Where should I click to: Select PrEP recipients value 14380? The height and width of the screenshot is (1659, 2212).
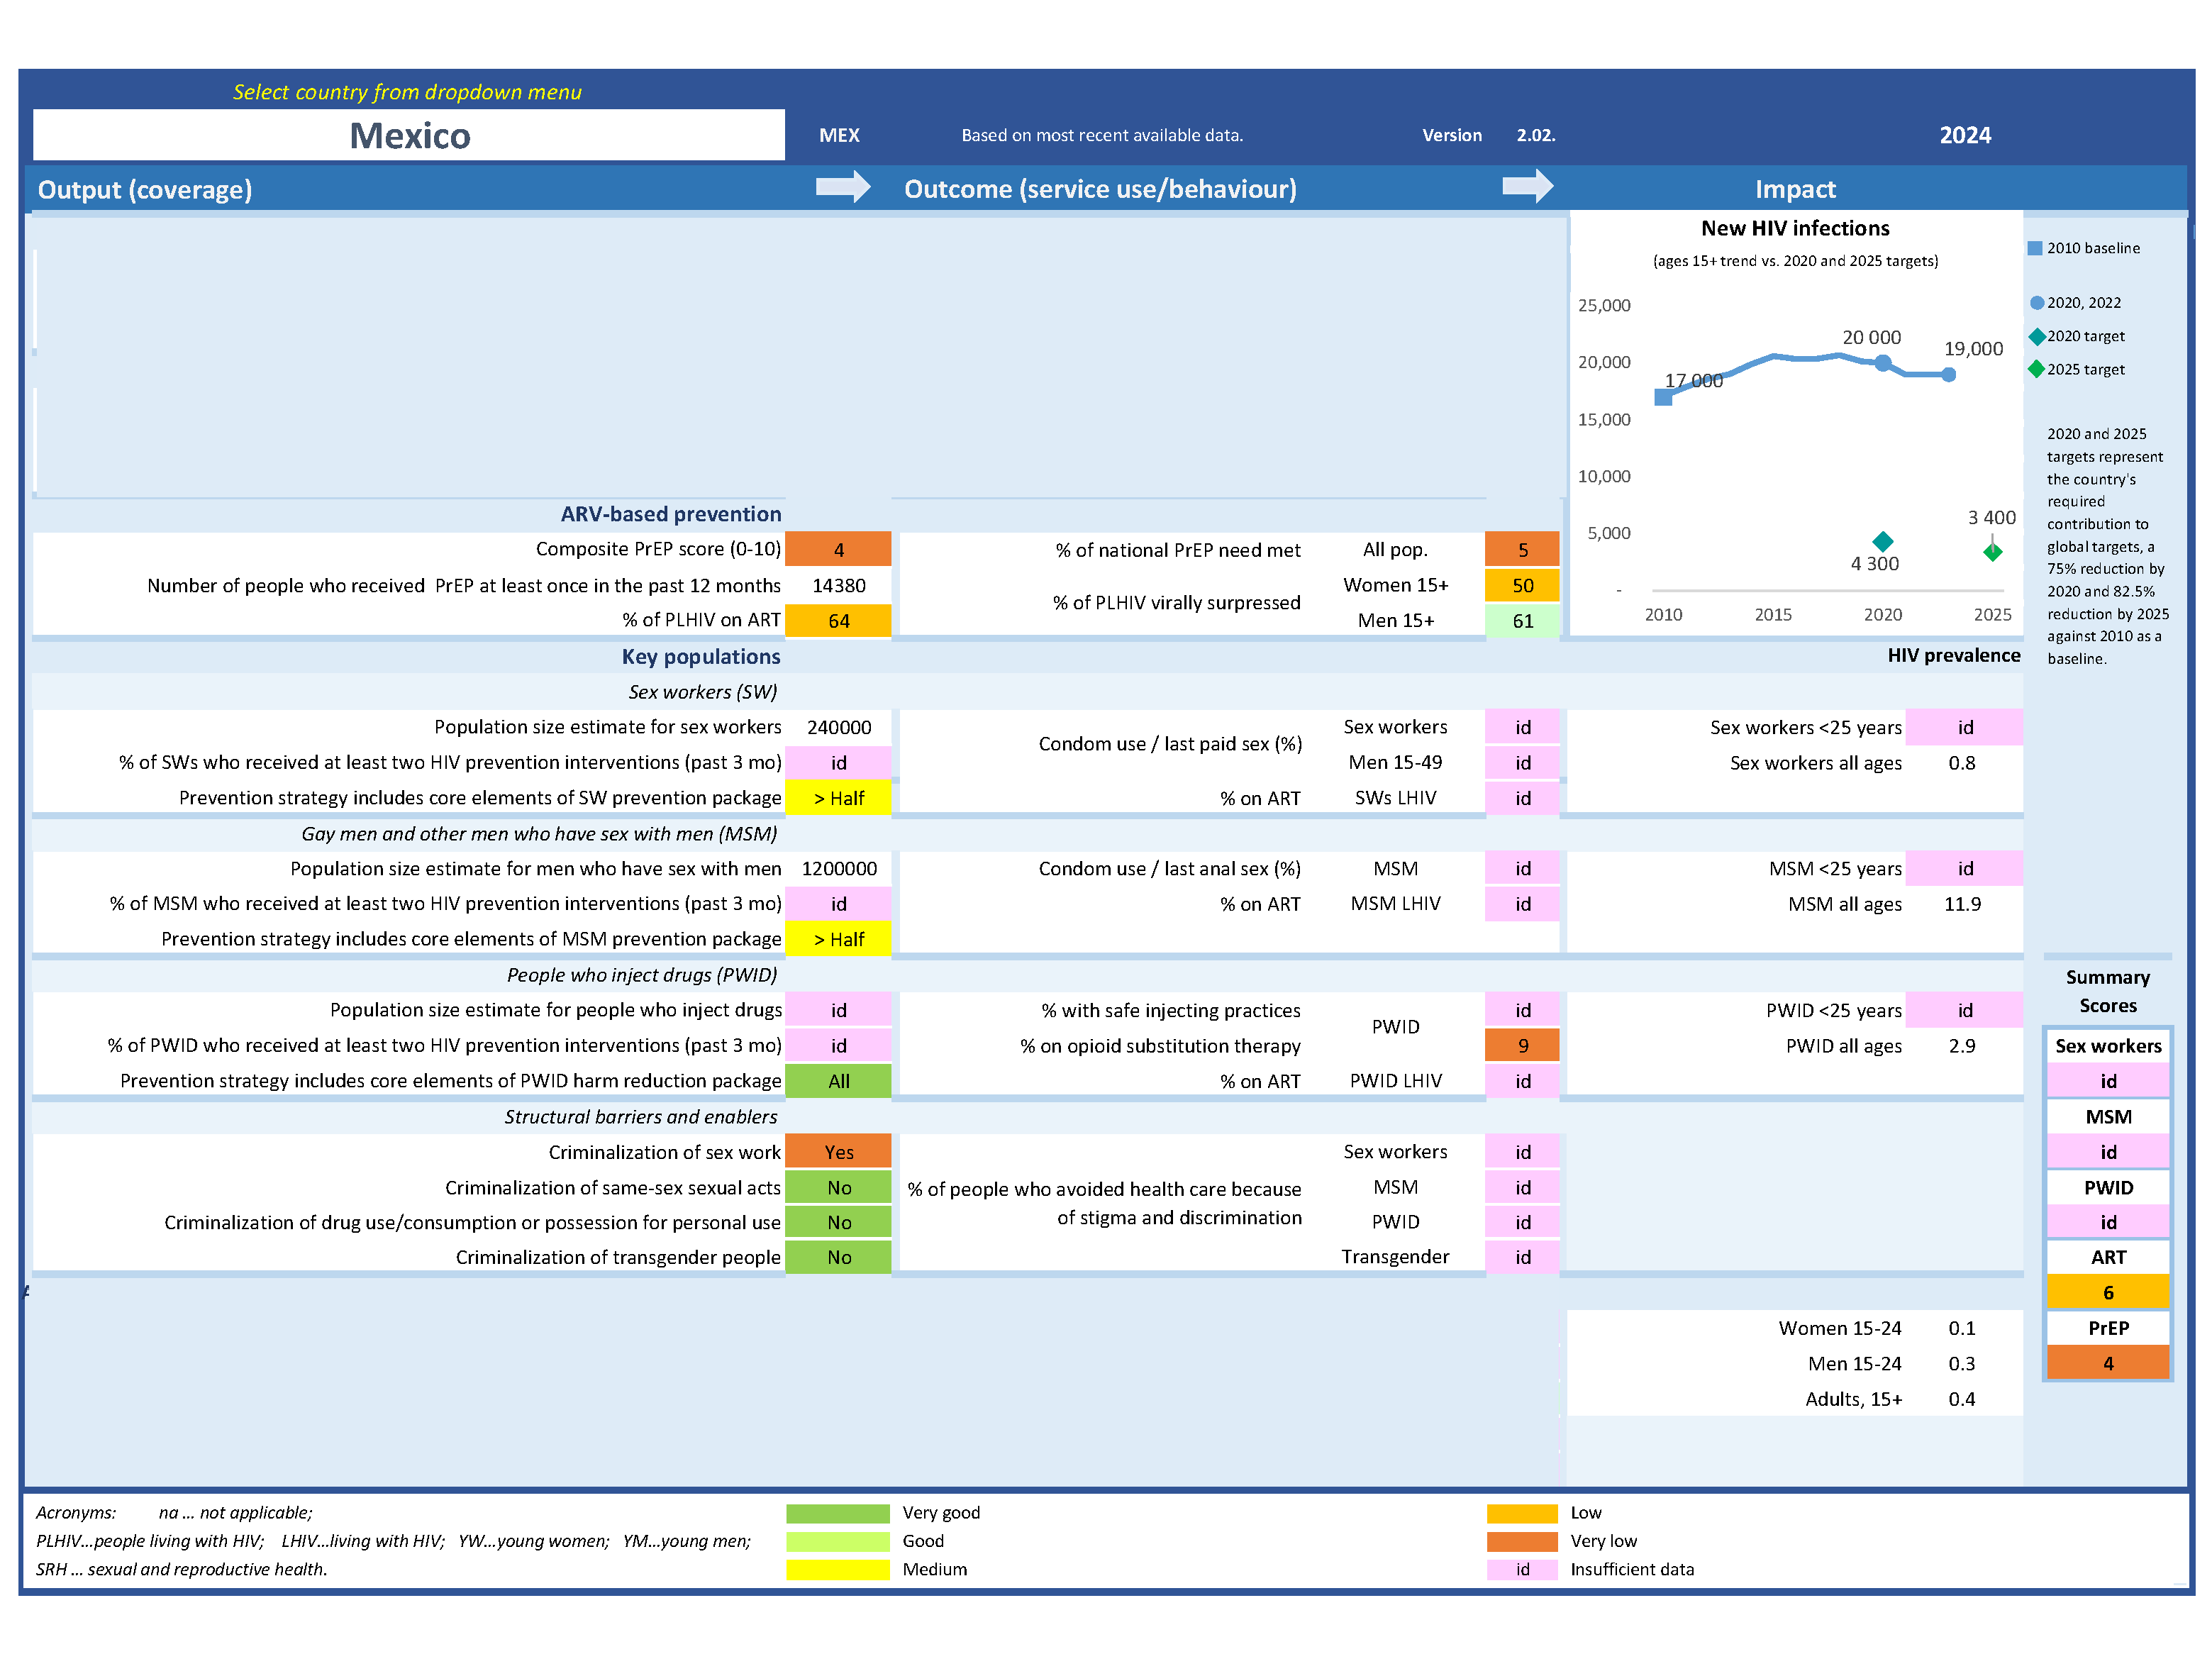click(838, 585)
